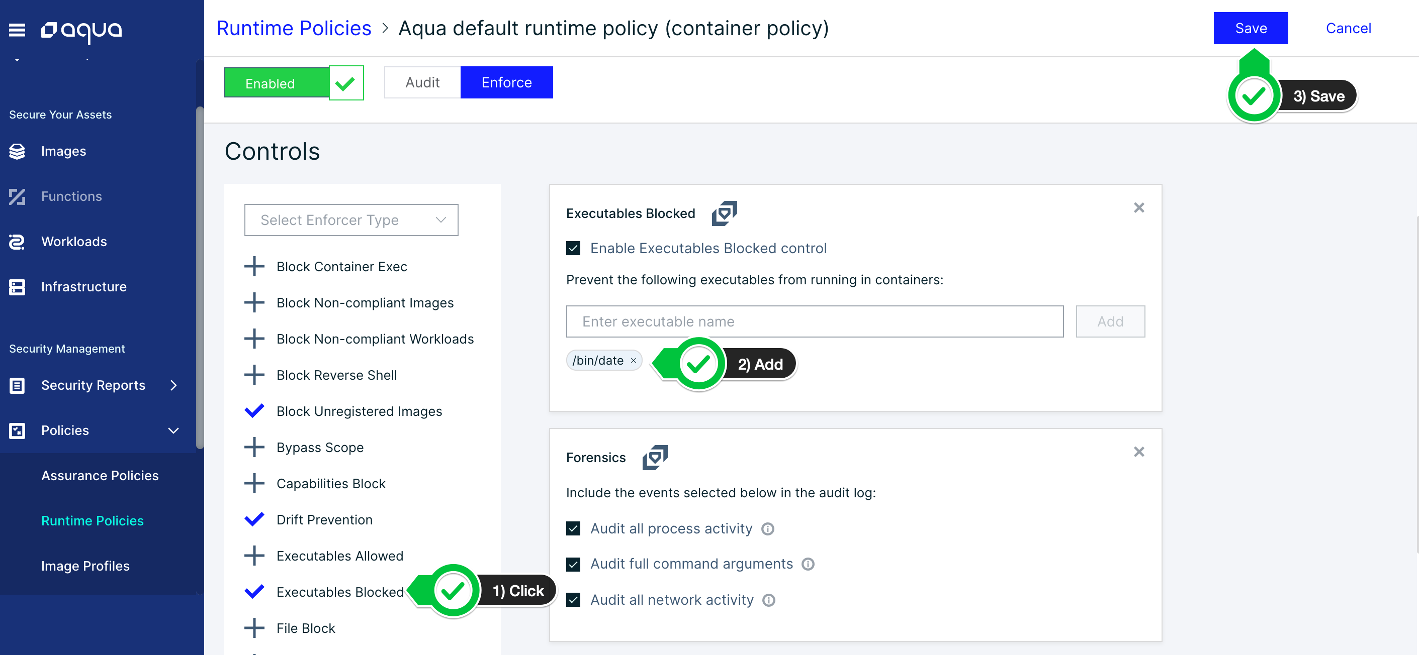Toggle Audit full command arguments checkbox

tap(573, 564)
